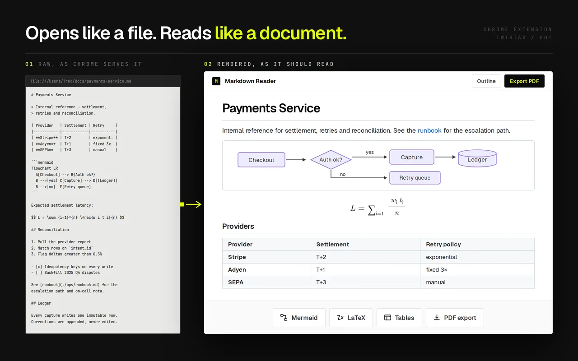Click the 'Payments Service' rendered heading
The image size is (578, 361).
pos(271,108)
